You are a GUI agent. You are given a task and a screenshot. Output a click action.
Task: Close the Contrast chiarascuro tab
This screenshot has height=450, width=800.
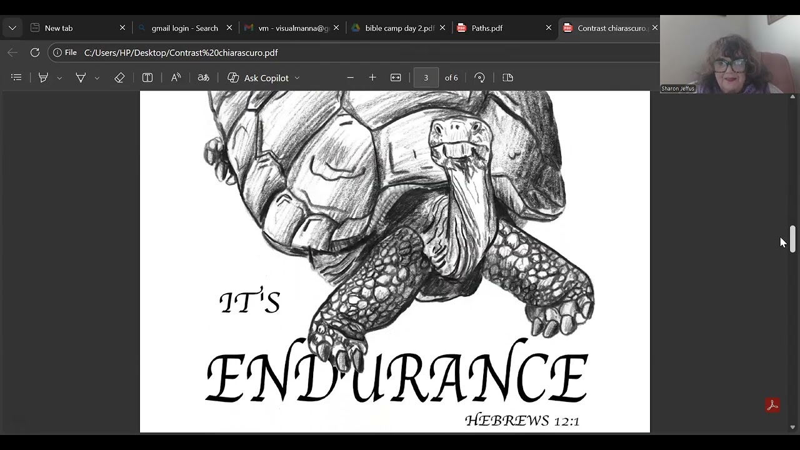(x=654, y=28)
